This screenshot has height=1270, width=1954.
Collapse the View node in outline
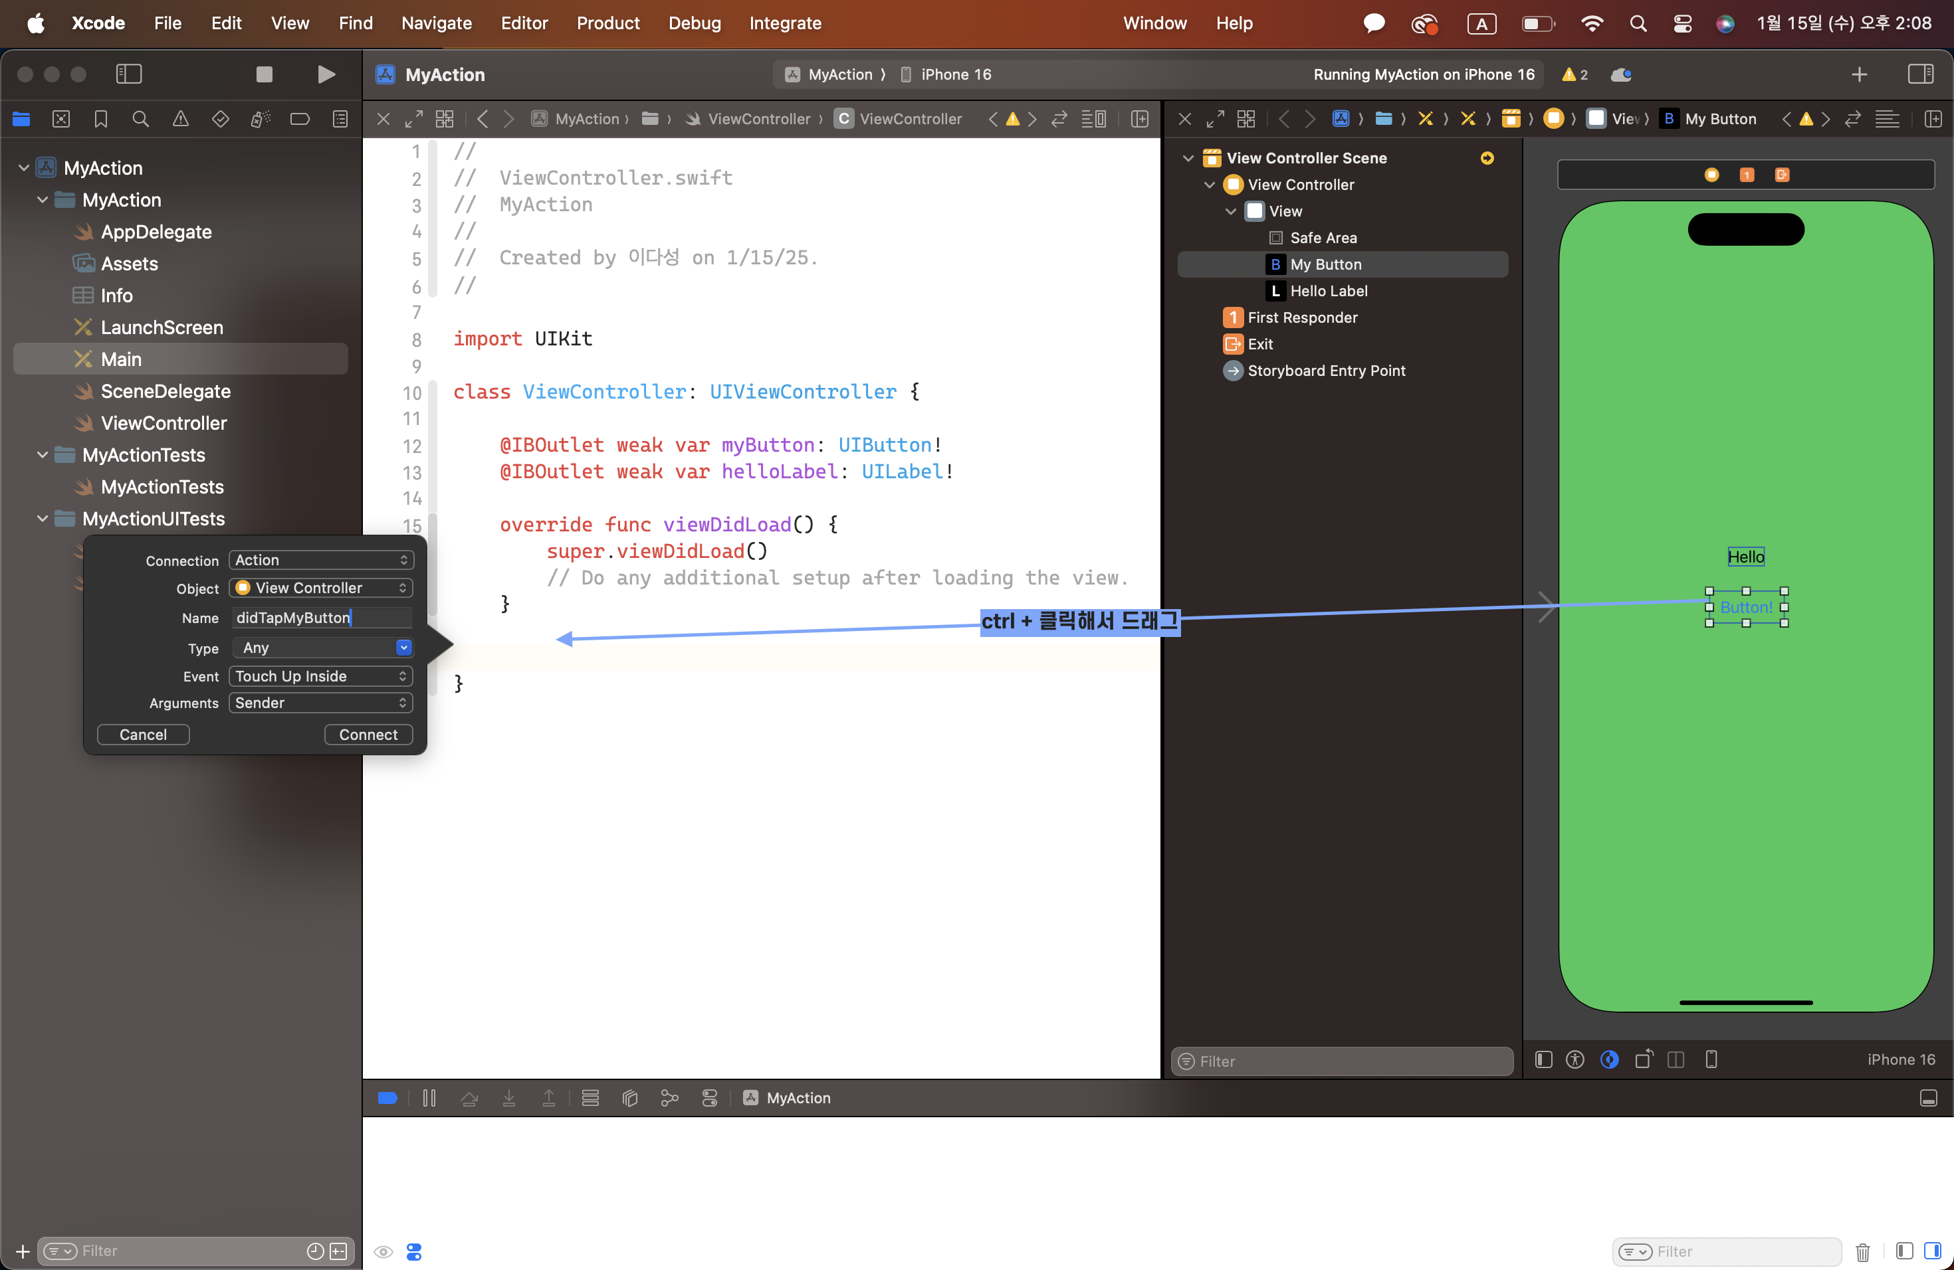pos(1231,212)
